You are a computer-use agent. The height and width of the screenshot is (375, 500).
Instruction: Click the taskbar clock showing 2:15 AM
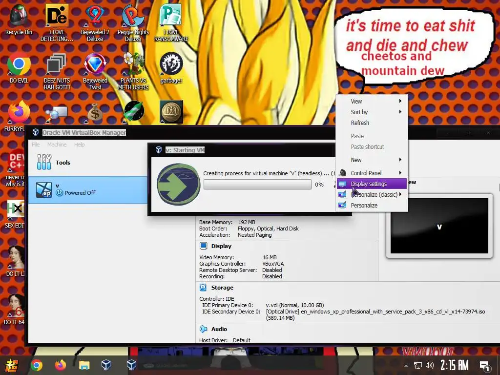point(454,365)
